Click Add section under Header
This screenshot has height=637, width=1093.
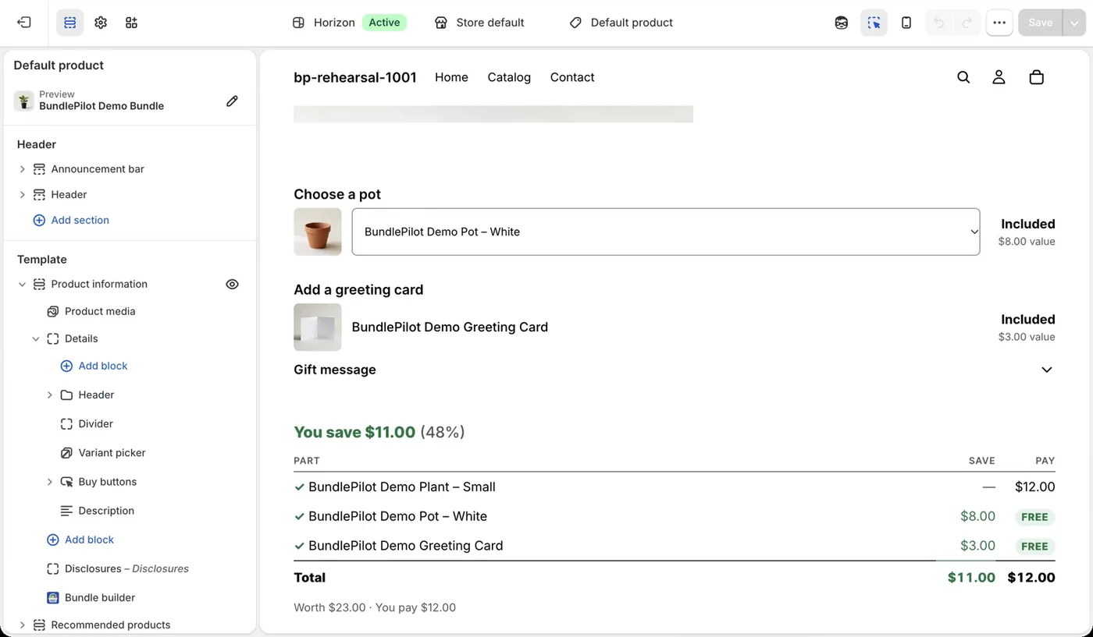click(x=71, y=221)
